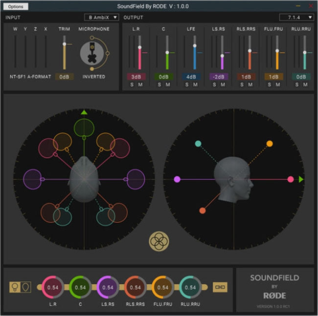Image resolution: width=318 pixels, height=316 pixels.
Task: Click the TRIM slider handle
Action: tap(64, 44)
